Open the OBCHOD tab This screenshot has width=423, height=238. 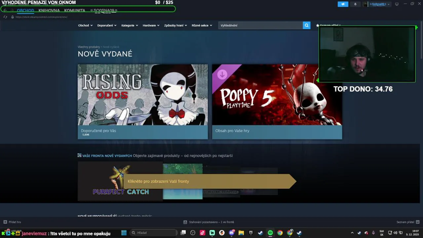[25, 11]
